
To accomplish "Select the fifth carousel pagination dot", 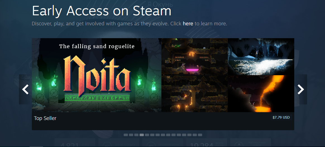I will tap(147, 135).
